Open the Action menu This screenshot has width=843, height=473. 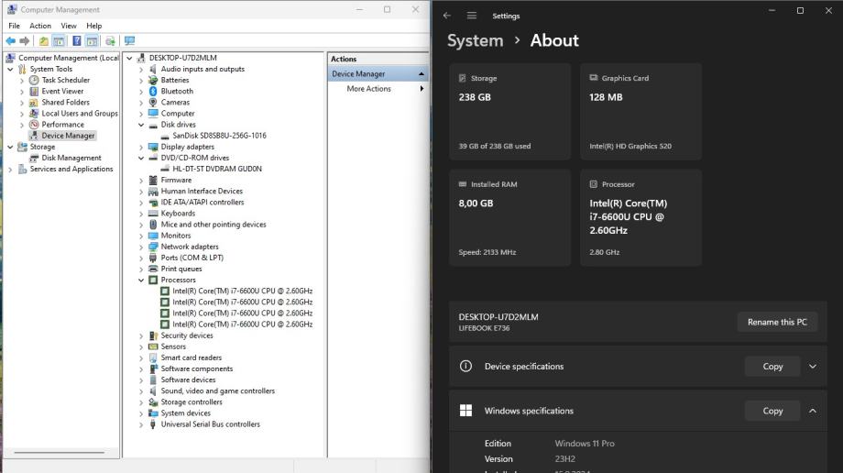40,26
